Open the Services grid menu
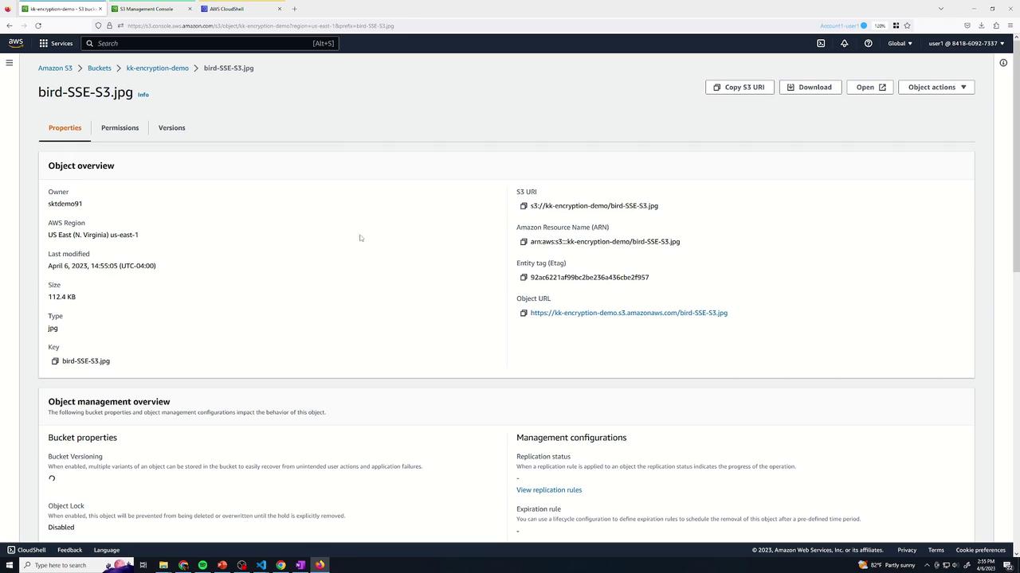 [56, 43]
